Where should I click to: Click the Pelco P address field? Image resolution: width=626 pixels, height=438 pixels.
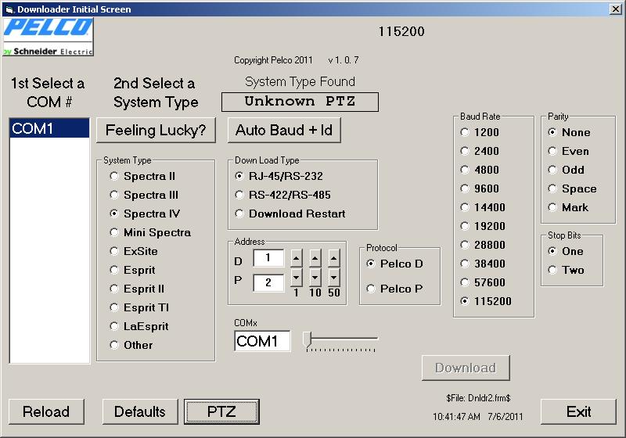tap(268, 282)
